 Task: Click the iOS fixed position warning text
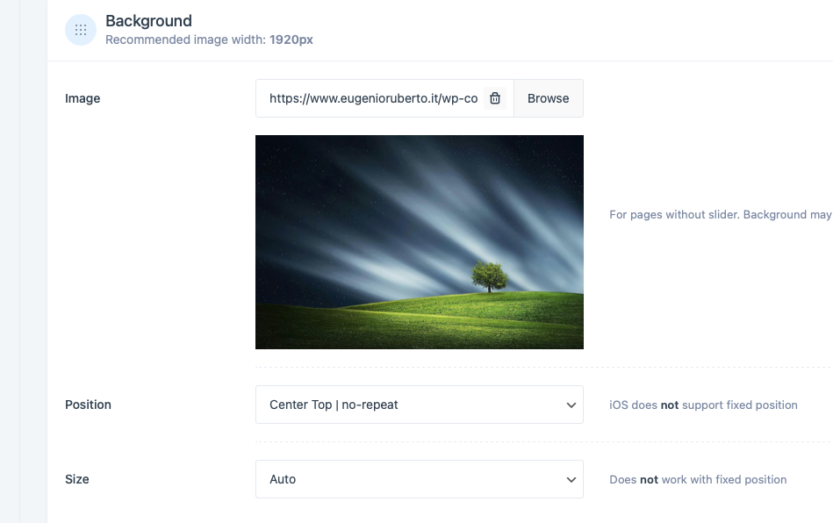click(x=703, y=405)
